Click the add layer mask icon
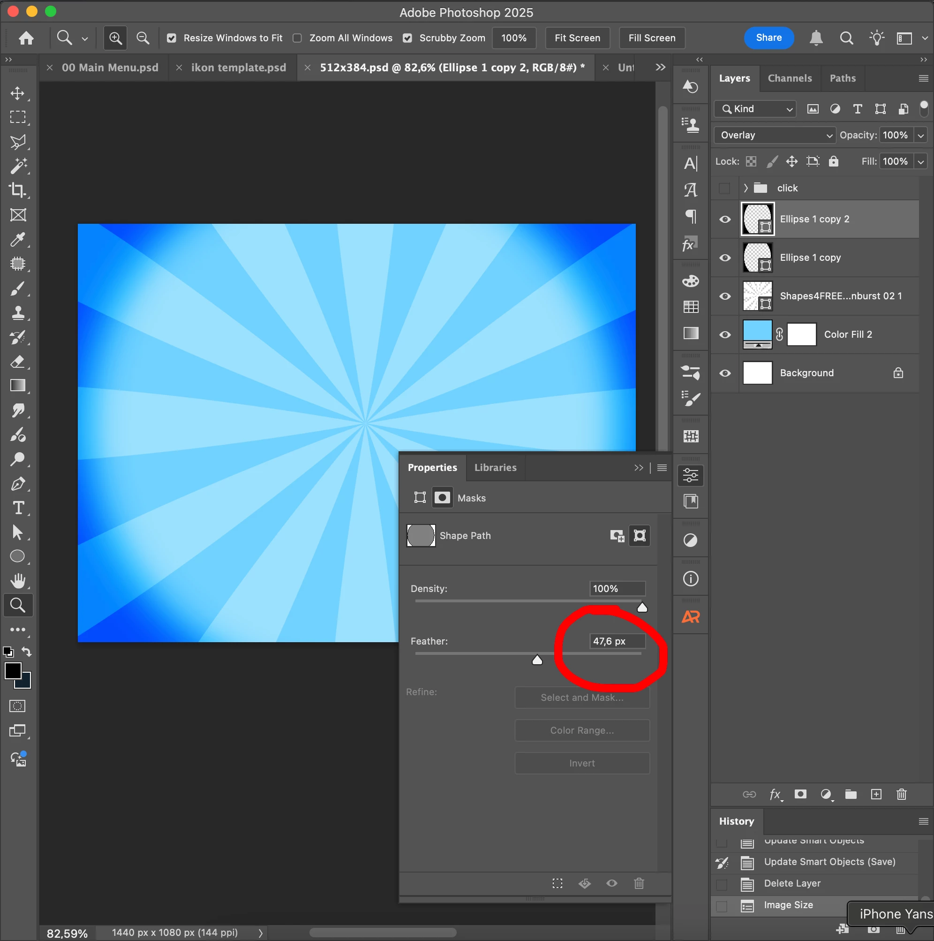 pyautogui.click(x=800, y=794)
